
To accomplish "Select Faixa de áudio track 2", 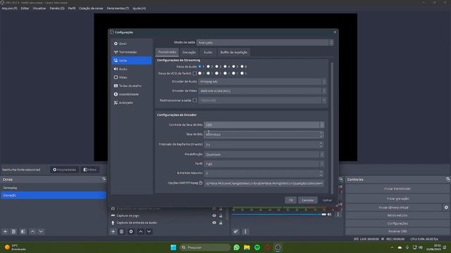I will 209,67.
